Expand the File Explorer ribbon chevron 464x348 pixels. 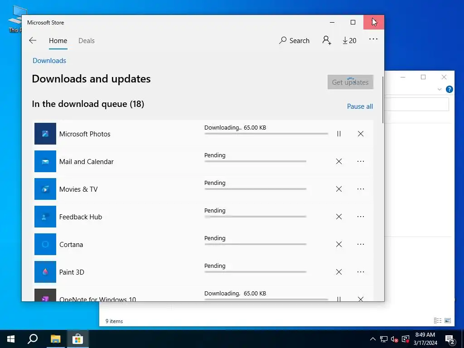tap(440, 89)
